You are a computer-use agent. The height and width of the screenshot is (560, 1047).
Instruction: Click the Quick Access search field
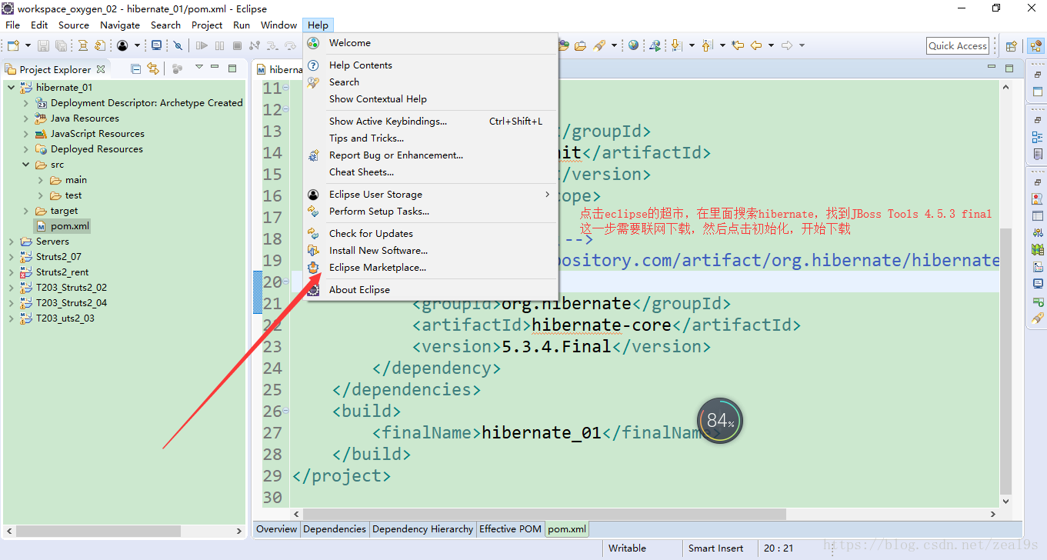958,46
